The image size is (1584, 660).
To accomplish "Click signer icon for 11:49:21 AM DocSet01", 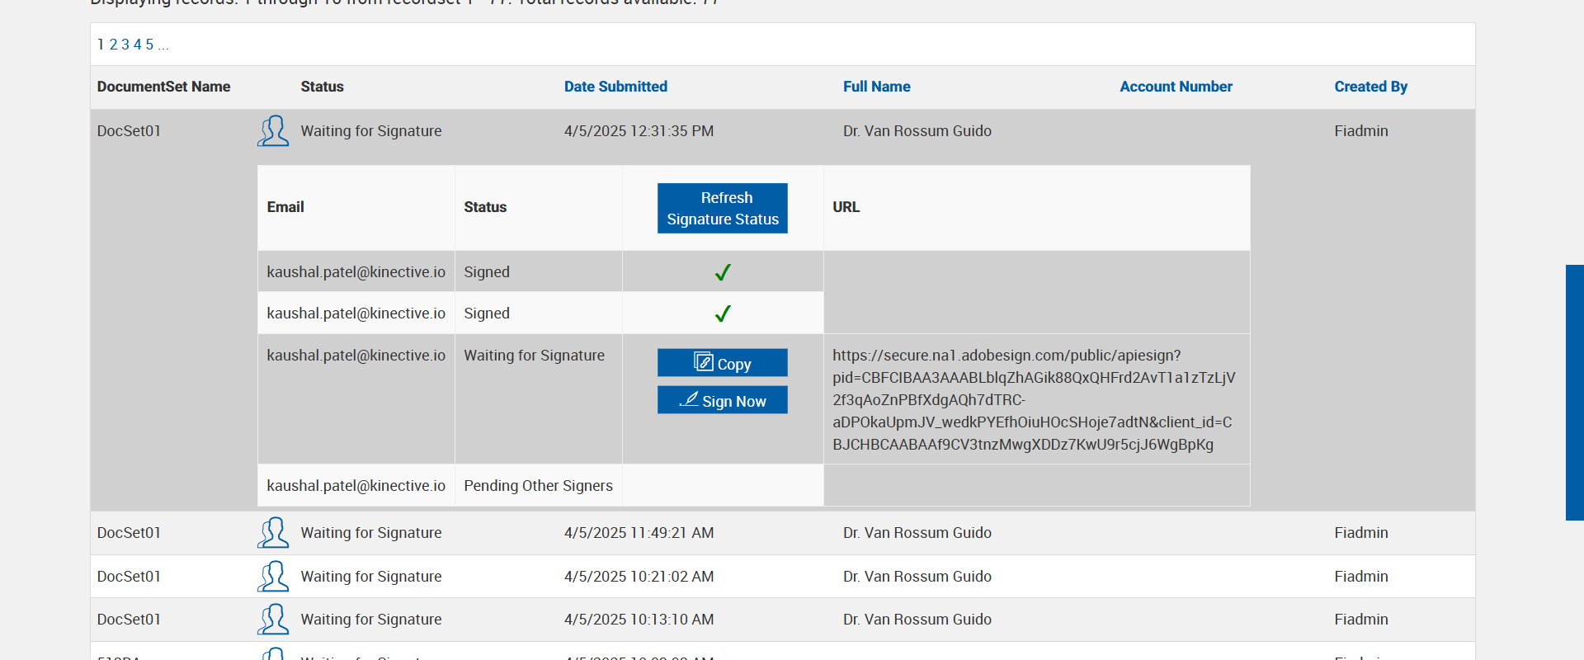I will (x=273, y=533).
